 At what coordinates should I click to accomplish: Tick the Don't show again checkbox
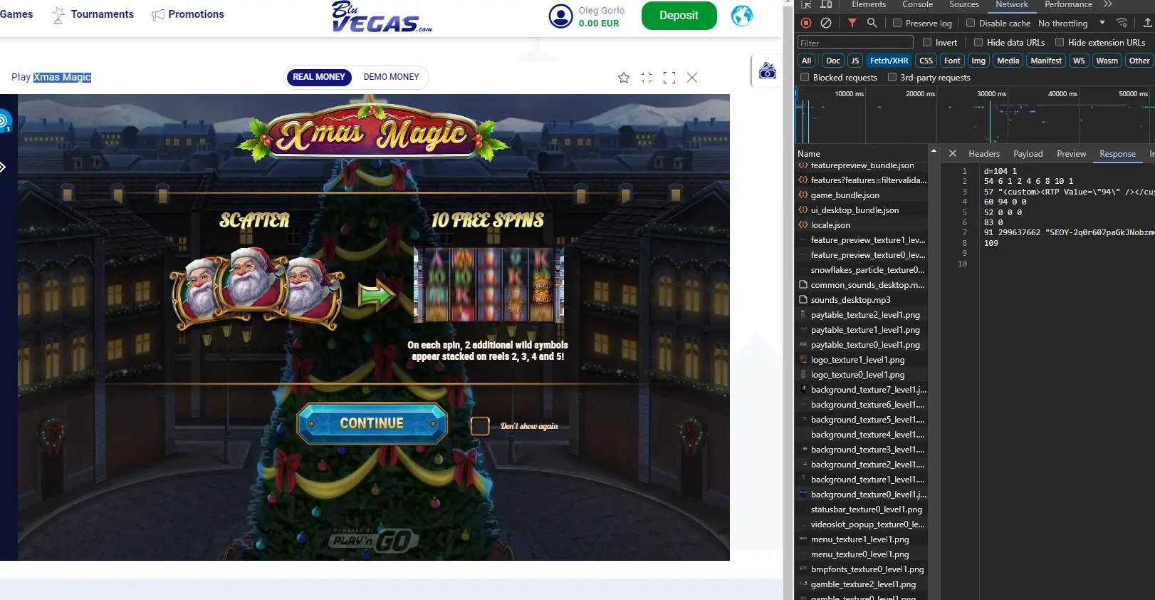480,426
